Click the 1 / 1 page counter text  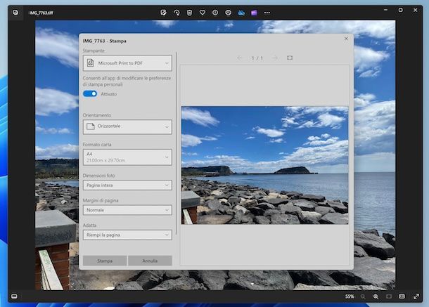coord(257,58)
